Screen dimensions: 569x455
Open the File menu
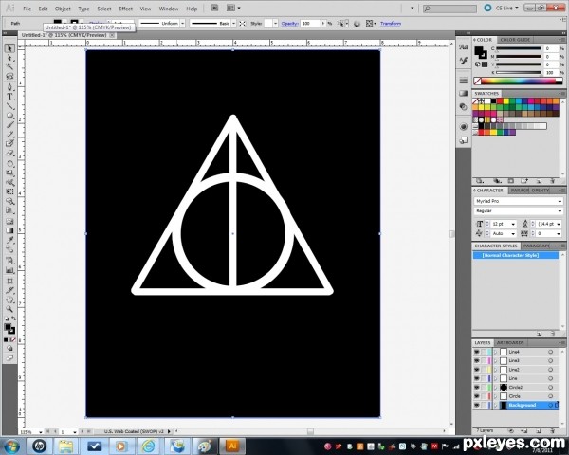click(28, 9)
